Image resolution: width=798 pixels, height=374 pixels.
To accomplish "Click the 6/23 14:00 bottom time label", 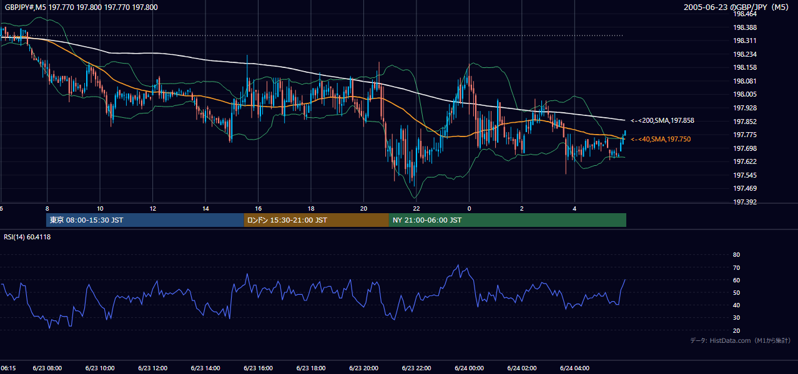I will (206, 368).
